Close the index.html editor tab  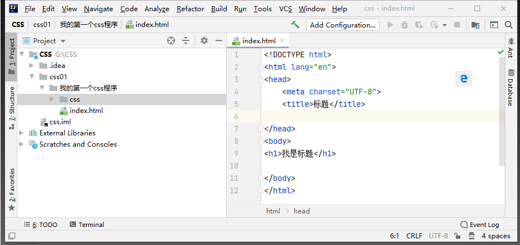pos(282,40)
